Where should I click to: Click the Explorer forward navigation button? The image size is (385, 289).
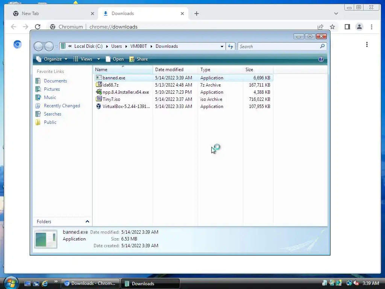point(49,46)
